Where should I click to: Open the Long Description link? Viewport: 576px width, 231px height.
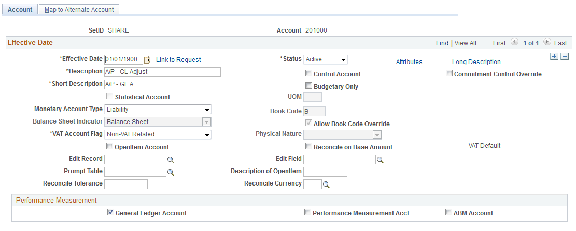[x=476, y=62]
